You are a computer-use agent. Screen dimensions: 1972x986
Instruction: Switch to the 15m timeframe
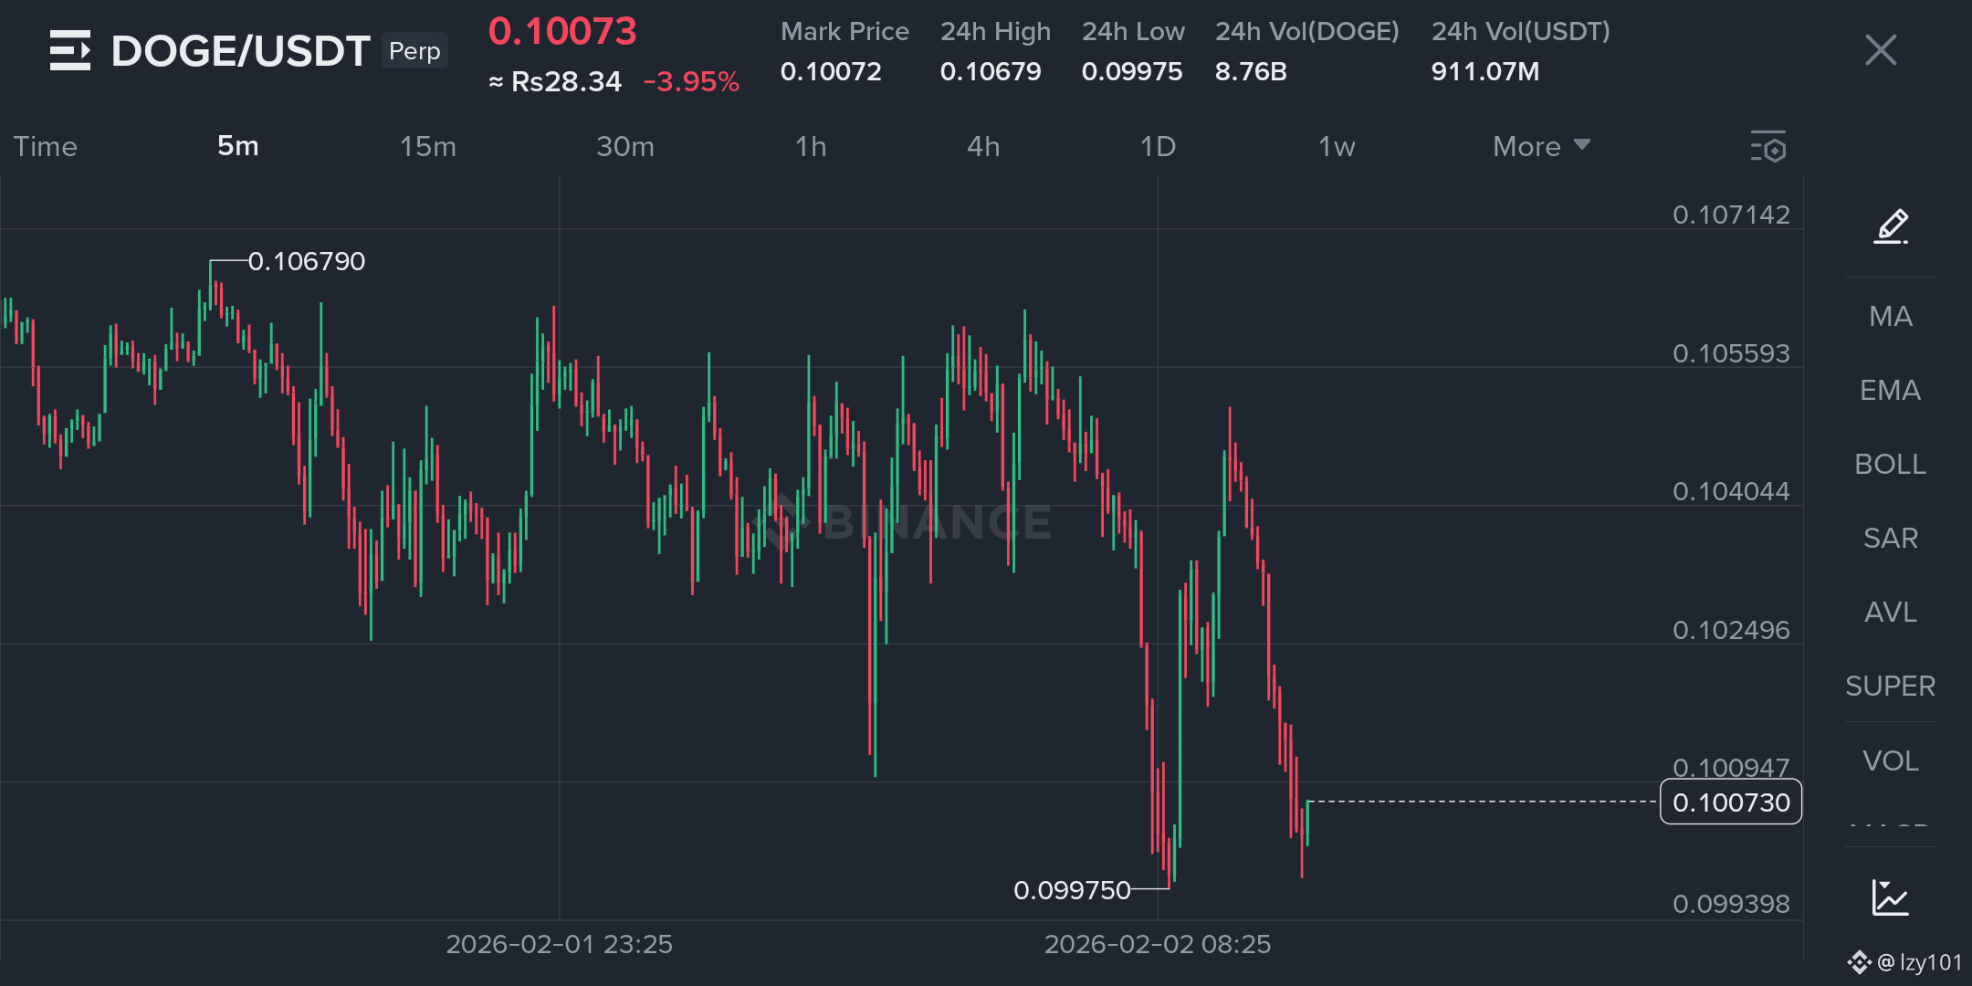[x=427, y=146]
